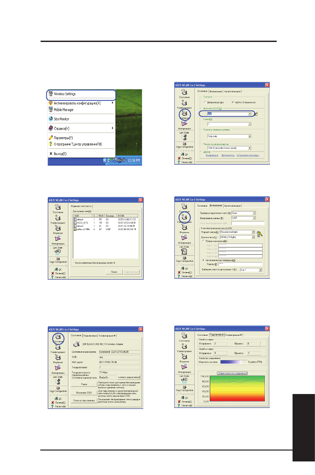Select the ASUS_OTS network row
Image resolution: width=315 pixels, height=475 pixels.
(x=105, y=223)
